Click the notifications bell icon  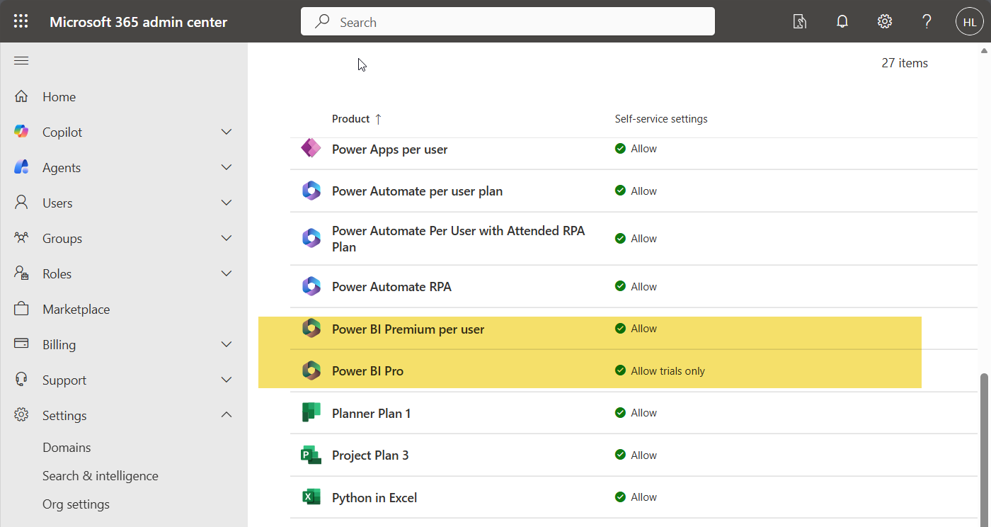pos(842,21)
